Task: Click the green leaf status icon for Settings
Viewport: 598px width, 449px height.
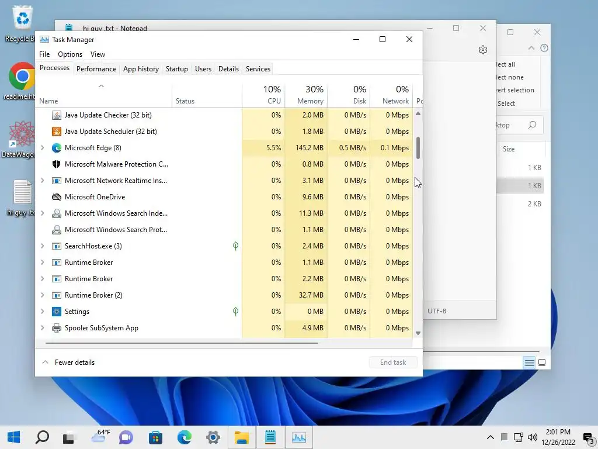Action: (236, 312)
